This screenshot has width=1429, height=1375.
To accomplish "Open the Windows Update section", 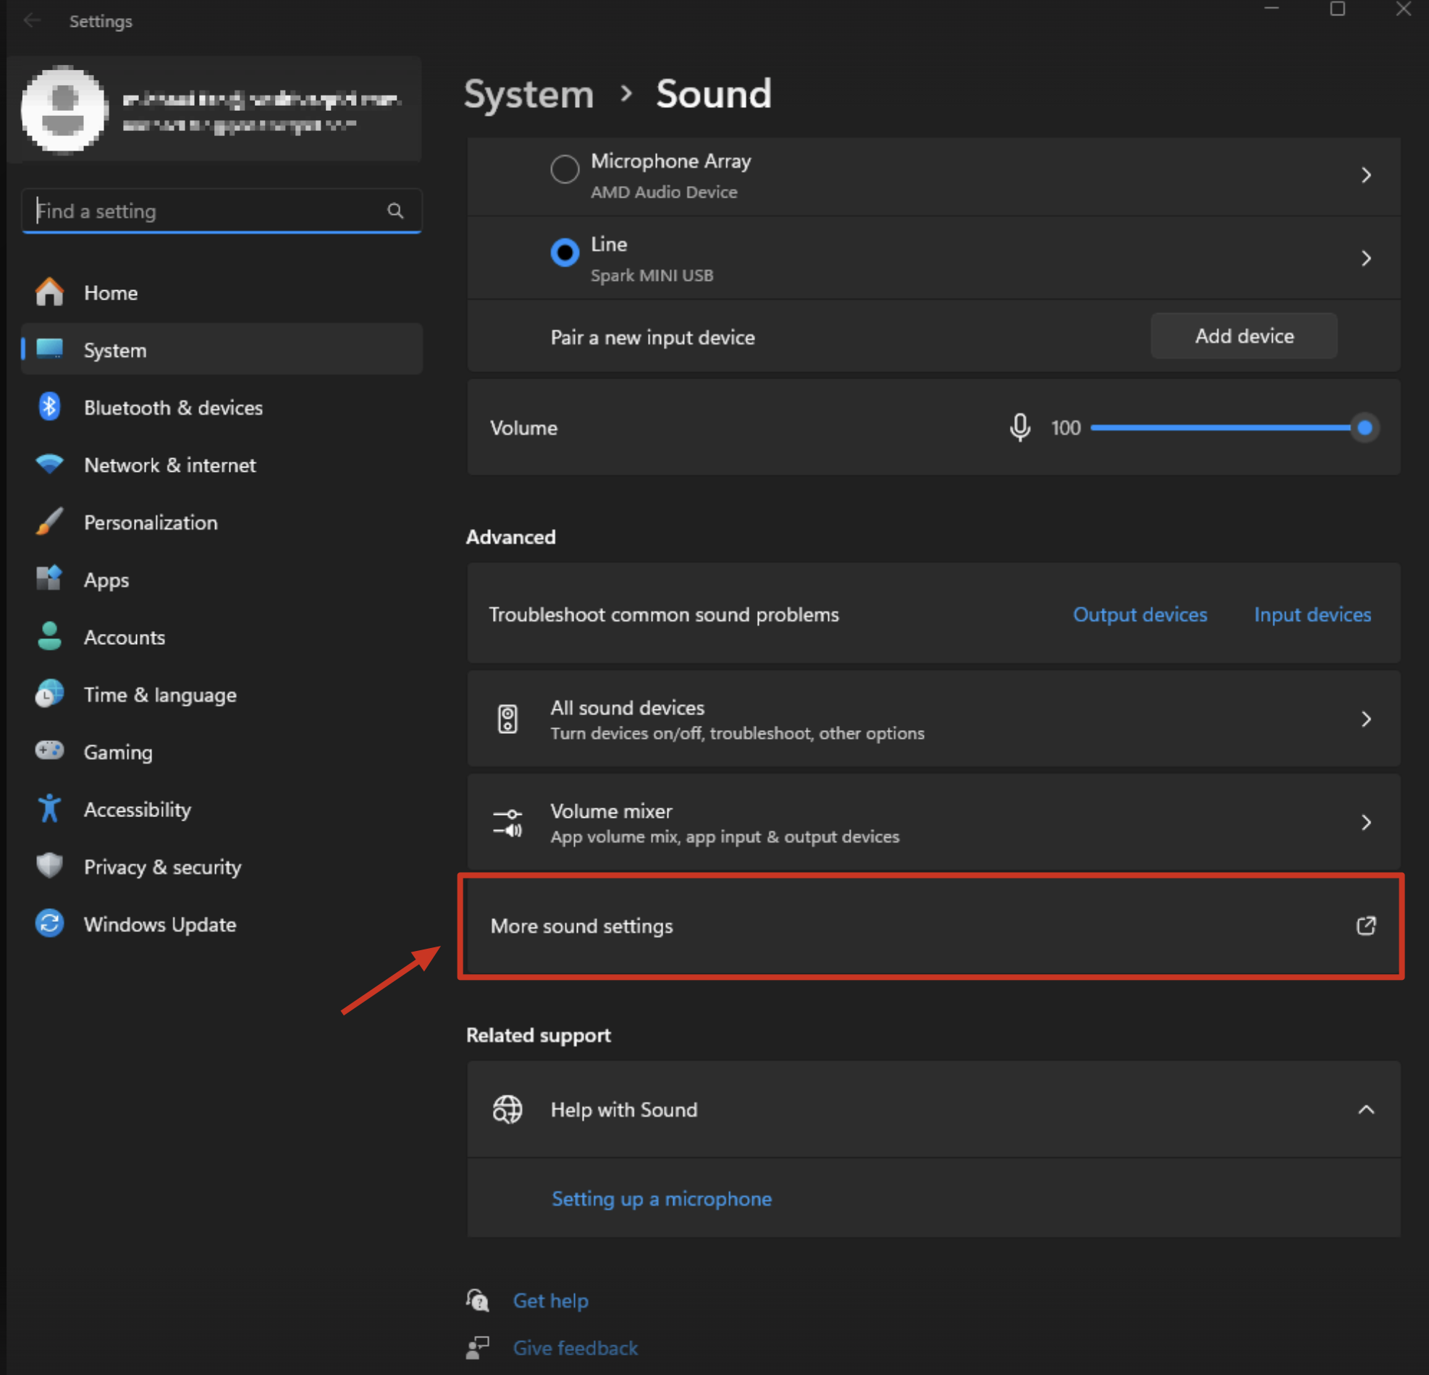I will pyautogui.click(x=160, y=924).
